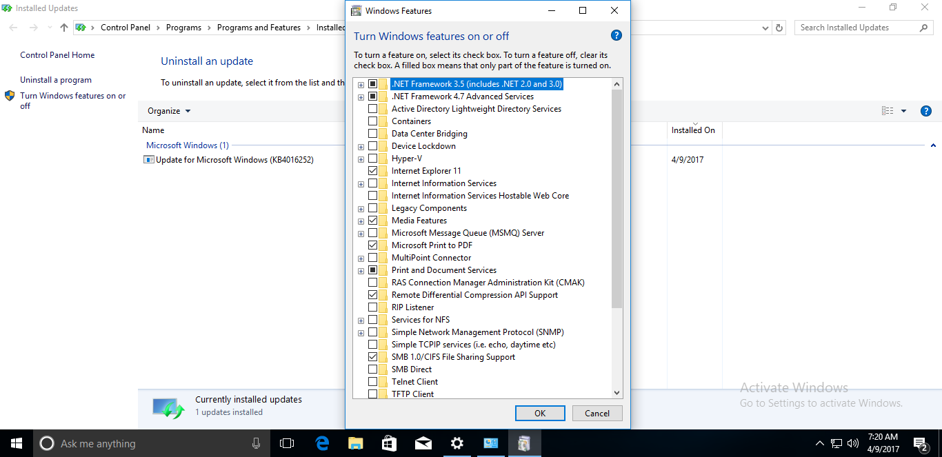The height and width of the screenshot is (457, 942).
Task: Click the Installed On column header
Action: click(x=693, y=130)
